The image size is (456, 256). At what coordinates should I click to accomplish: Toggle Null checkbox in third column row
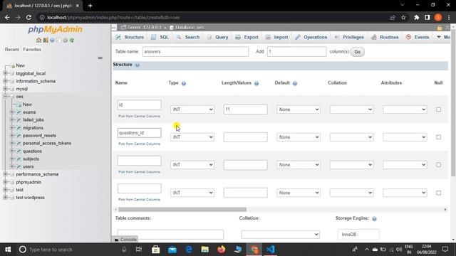[438, 165]
